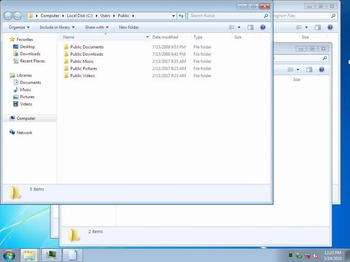Toggle preview pane in third background window
The height and width of the screenshot is (262, 350).
point(309,70)
